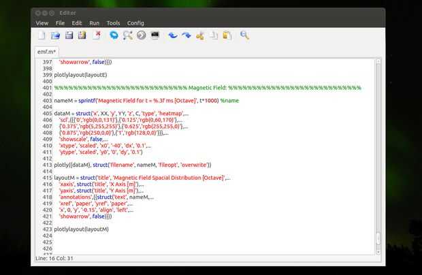Viewport: 422px width, 275px height.
Task: Open the File menu
Action: click(x=60, y=23)
